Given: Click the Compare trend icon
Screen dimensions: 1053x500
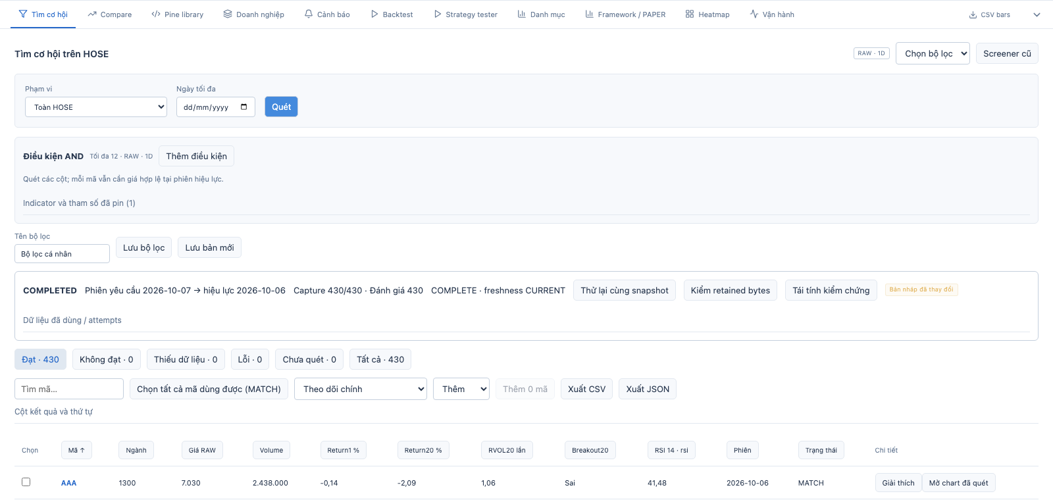Looking at the screenshot, I should coord(92,14).
